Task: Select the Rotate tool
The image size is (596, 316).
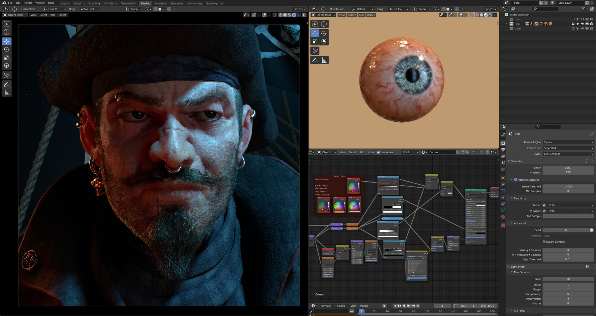Action: coord(7,49)
